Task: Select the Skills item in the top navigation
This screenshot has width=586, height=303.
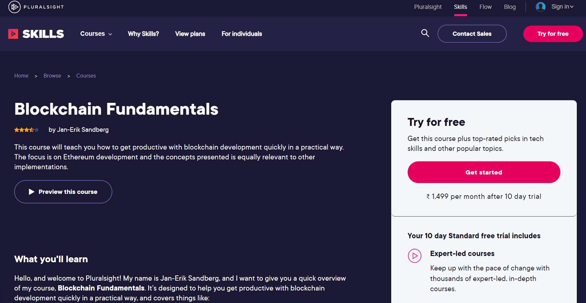Action: [461, 7]
